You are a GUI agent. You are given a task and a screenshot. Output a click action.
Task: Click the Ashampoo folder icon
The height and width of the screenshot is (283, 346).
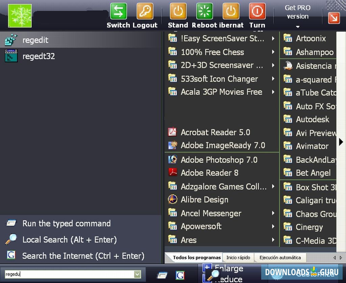(288, 51)
